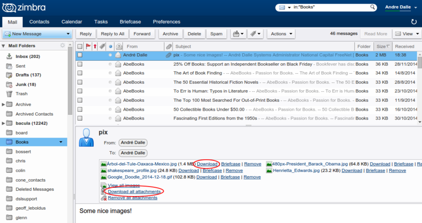Open New Message dropdown arrow
This screenshot has width=422, height=223.
[68, 34]
